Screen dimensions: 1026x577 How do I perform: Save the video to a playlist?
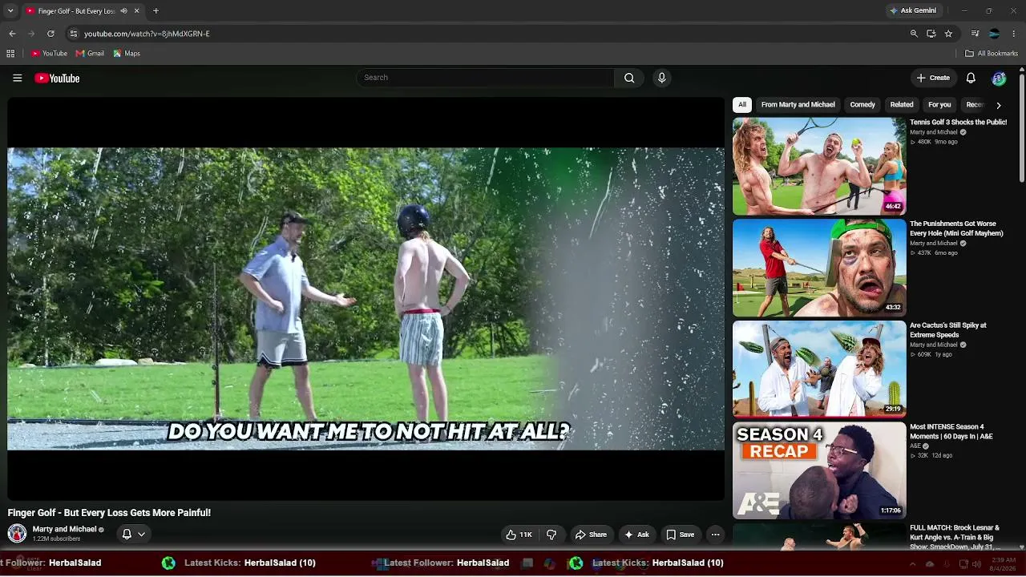(681, 535)
